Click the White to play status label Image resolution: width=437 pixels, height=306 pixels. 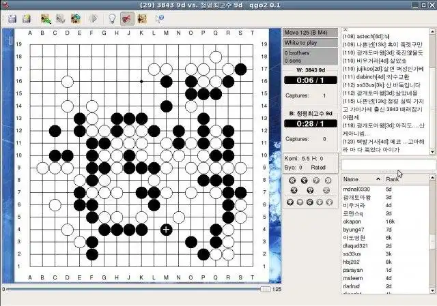point(311,43)
